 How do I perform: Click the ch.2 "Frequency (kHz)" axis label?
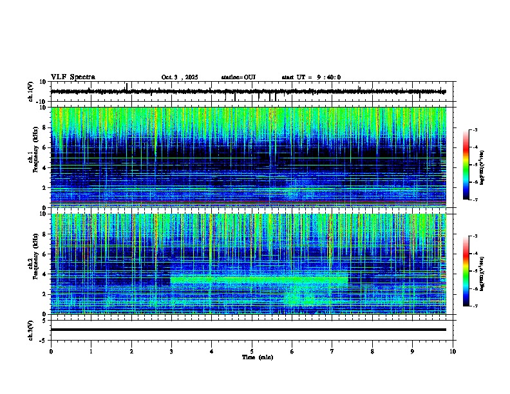(x=35, y=256)
